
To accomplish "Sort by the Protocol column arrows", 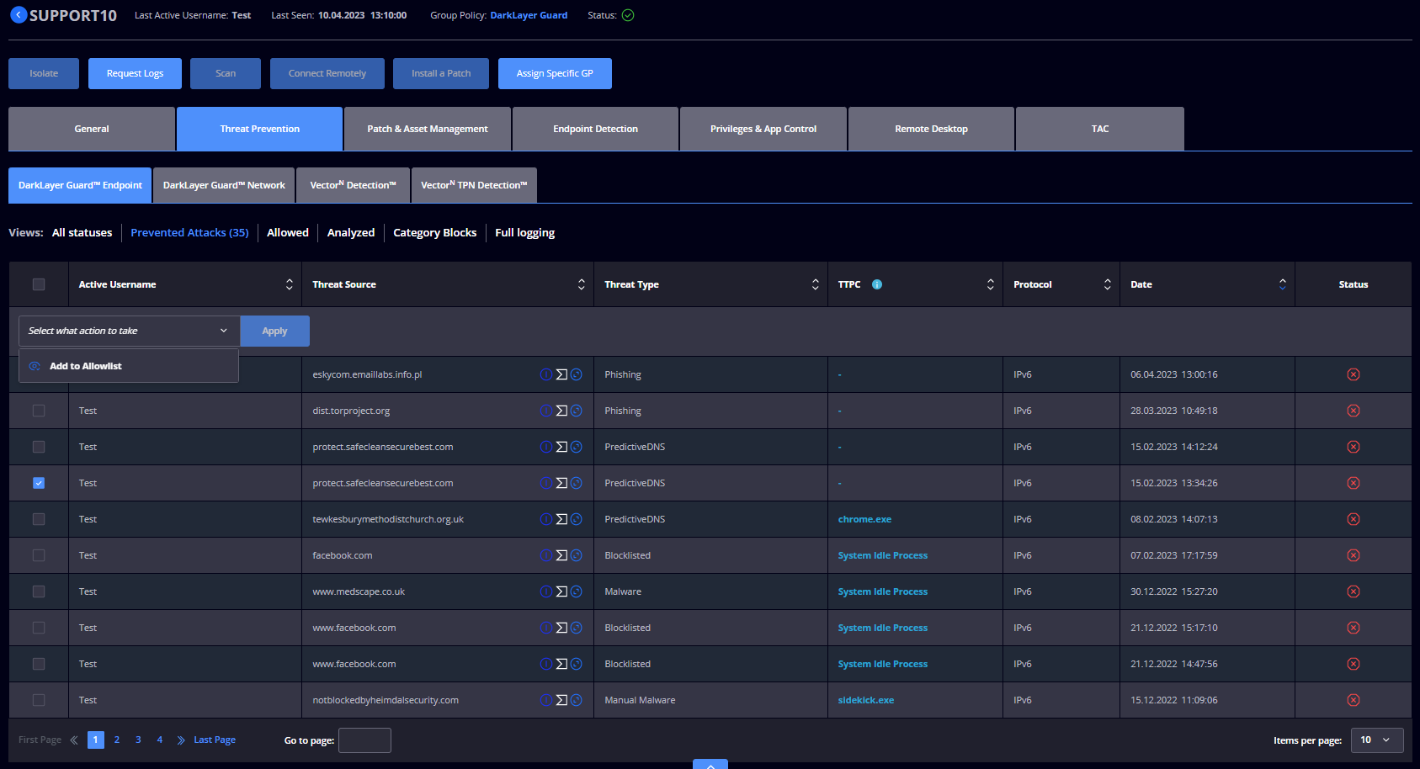I will 1108,284.
